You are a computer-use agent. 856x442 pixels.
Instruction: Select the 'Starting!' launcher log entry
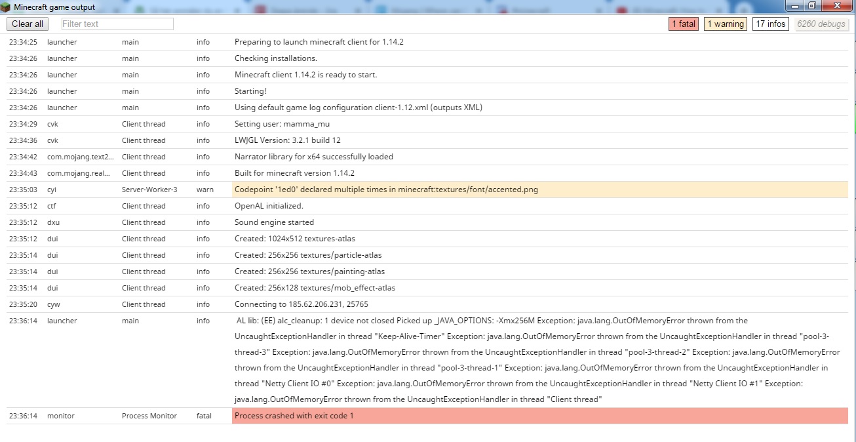tap(250, 91)
